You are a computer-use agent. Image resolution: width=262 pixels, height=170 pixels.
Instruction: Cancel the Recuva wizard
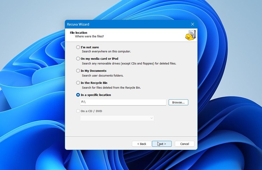click(184, 144)
